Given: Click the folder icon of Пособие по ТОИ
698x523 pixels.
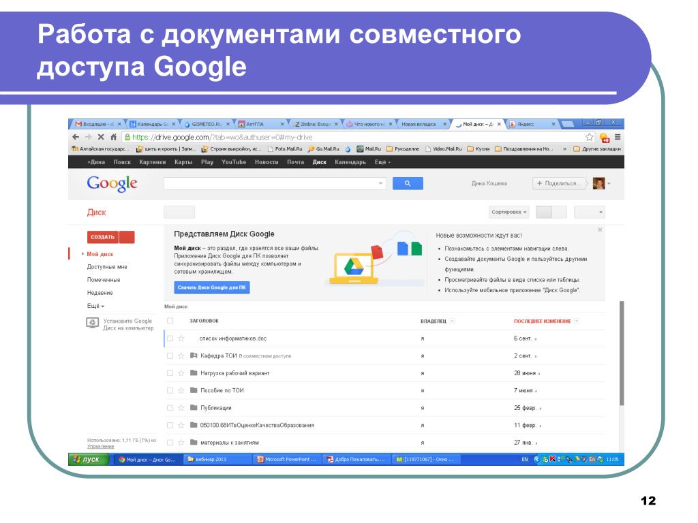Looking at the screenshot, I should pos(194,390).
